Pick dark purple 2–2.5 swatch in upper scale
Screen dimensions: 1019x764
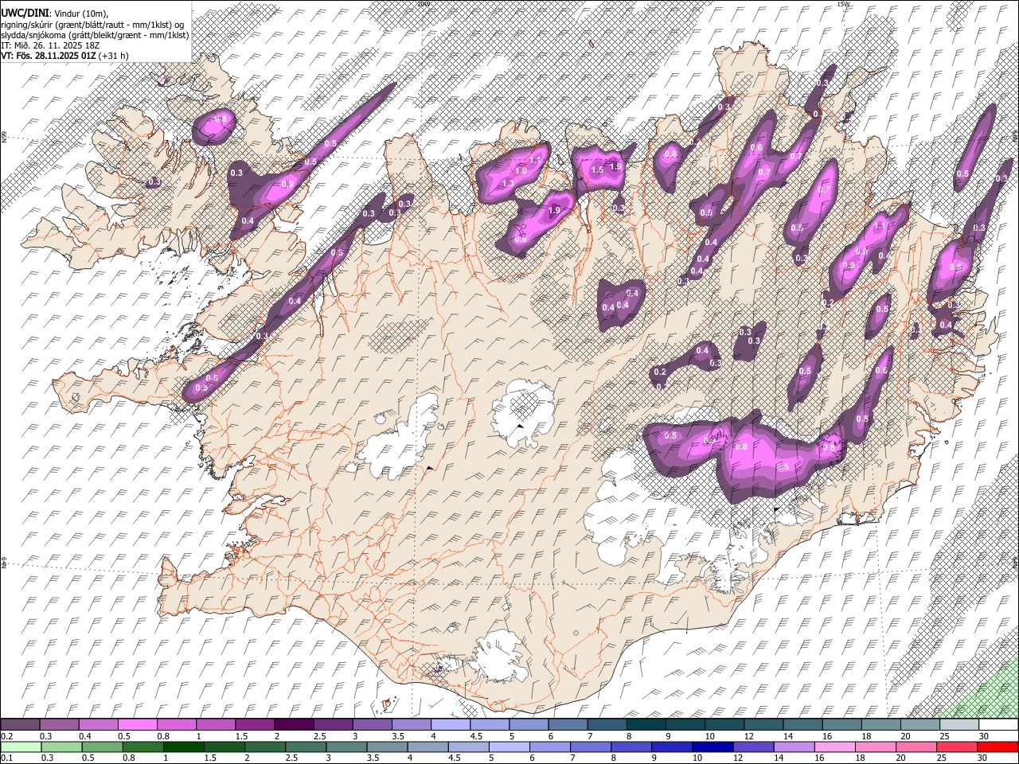coord(294,725)
